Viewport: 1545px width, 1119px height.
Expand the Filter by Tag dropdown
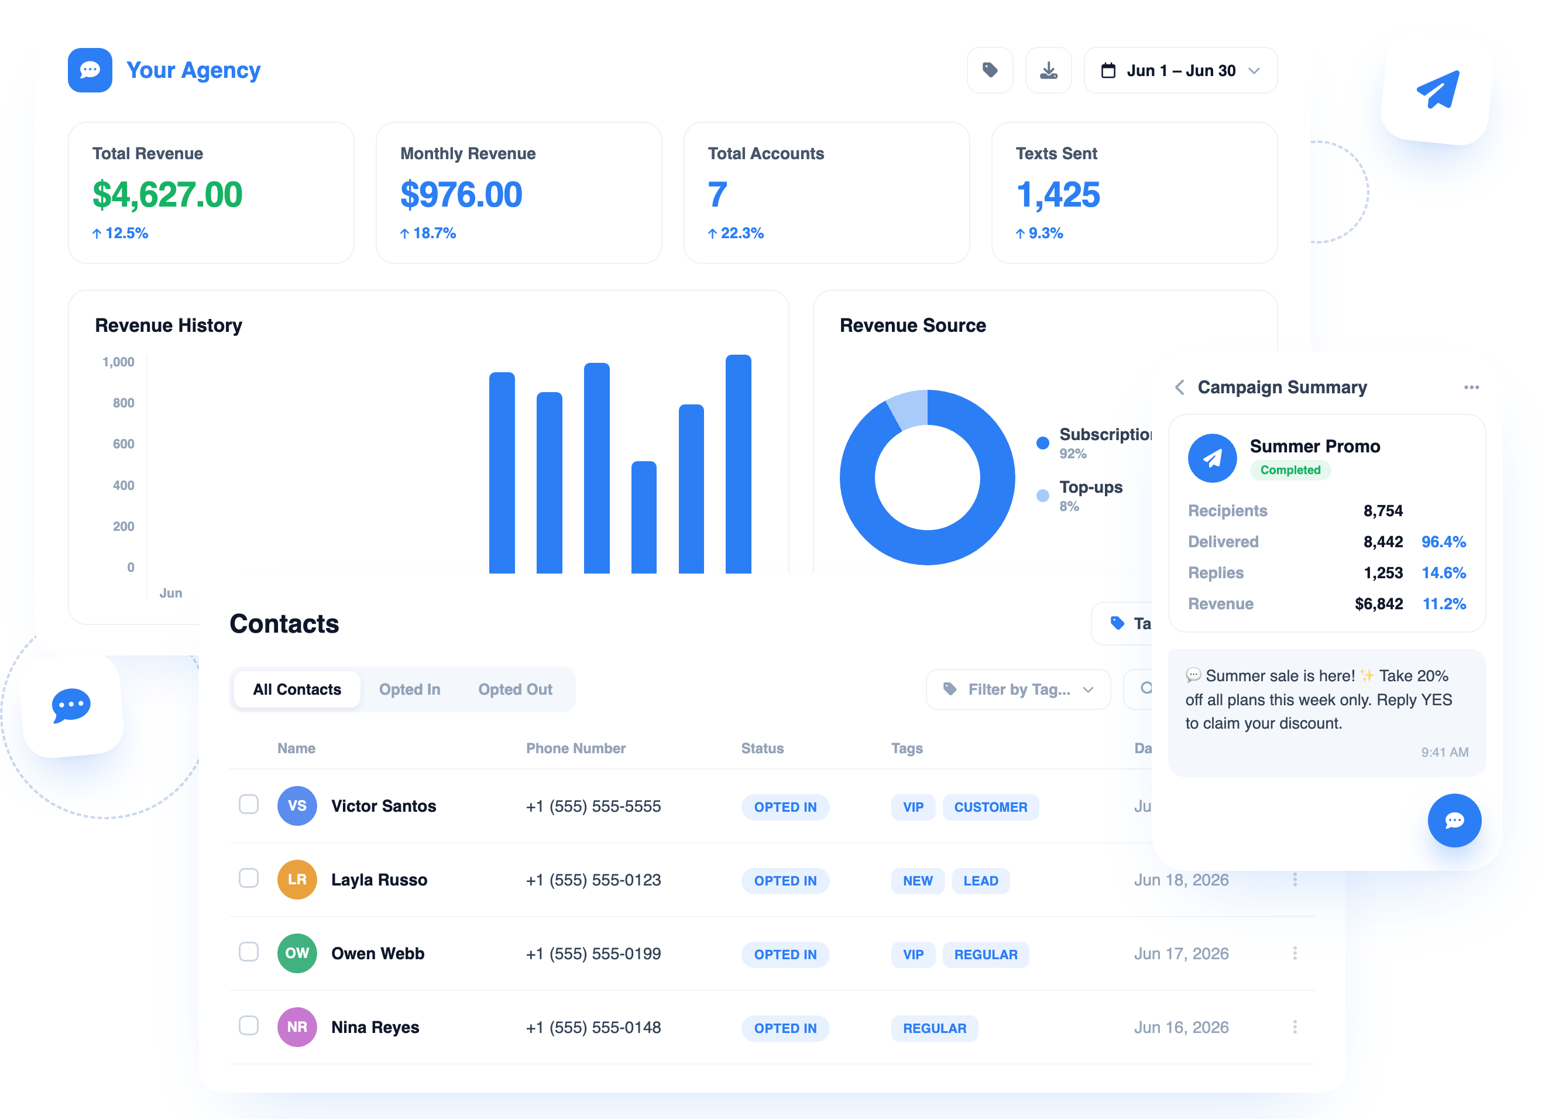pos(1018,689)
